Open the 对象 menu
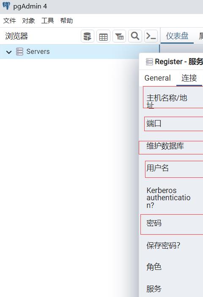Image resolution: width=203 pixels, height=297 pixels. click(28, 20)
